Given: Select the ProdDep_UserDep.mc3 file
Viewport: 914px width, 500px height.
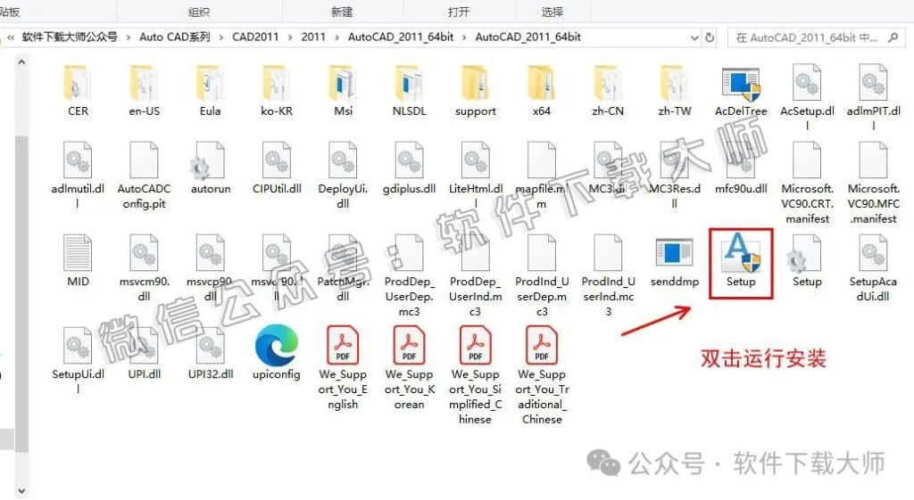Looking at the screenshot, I should (x=409, y=275).
